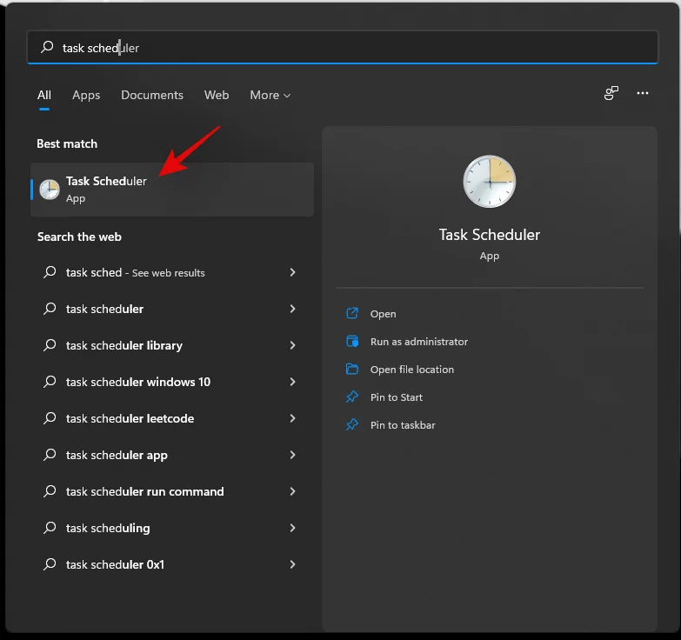Expand the 'task scheduler 0x1' chevron
Viewport: 681px width, 640px height.
click(292, 564)
